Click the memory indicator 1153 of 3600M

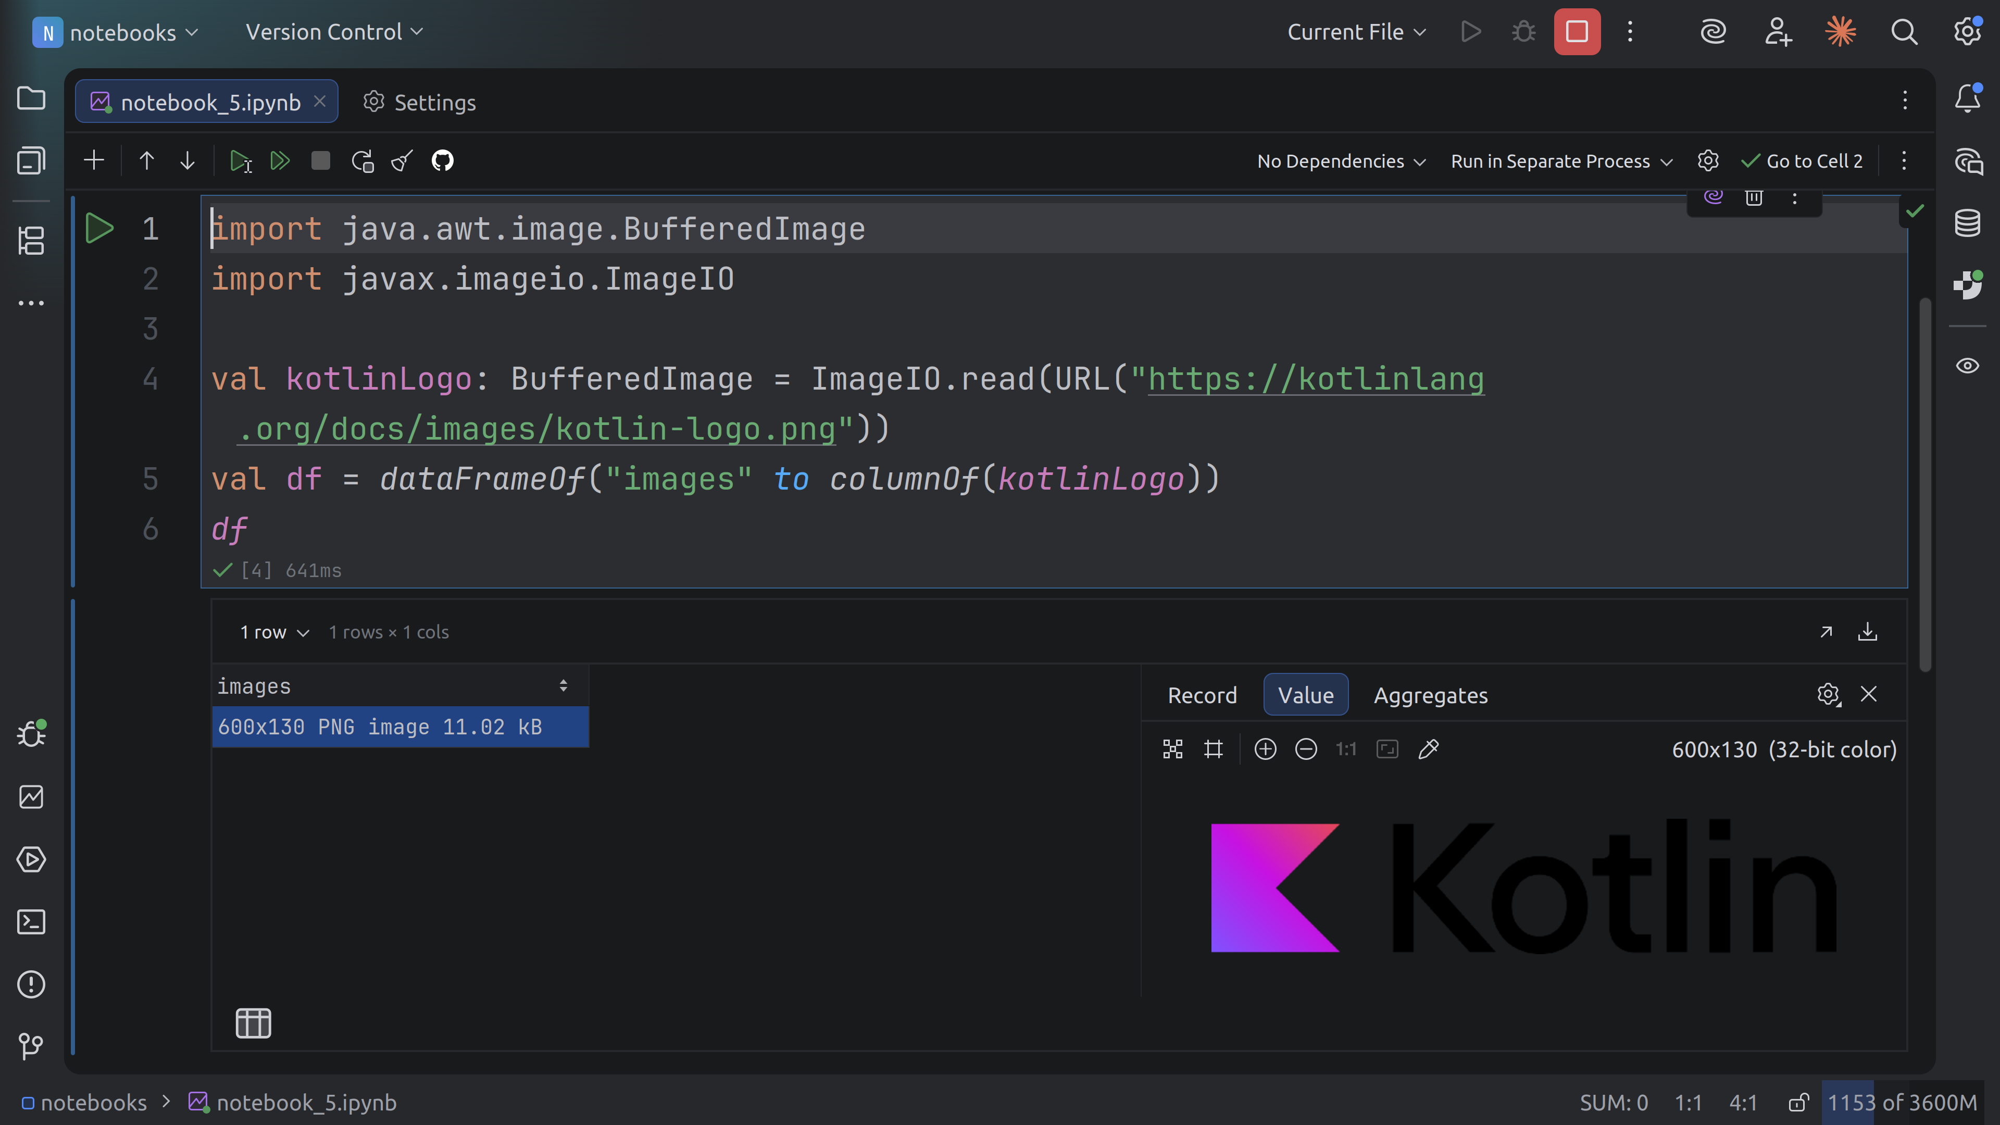(1902, 1102)
